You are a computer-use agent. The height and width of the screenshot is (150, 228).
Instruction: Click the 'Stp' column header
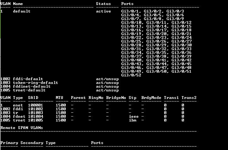click(x=132, y=98)
